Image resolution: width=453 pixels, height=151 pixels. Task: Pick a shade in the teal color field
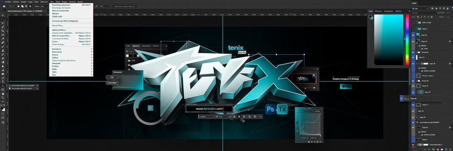pyautogui.click(x=389, y=40)
